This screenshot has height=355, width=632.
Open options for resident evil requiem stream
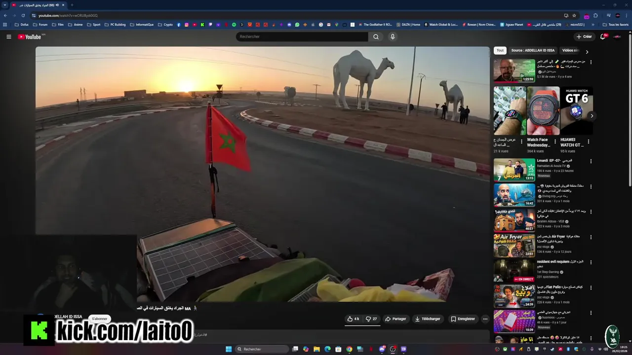tap(591, 262)
